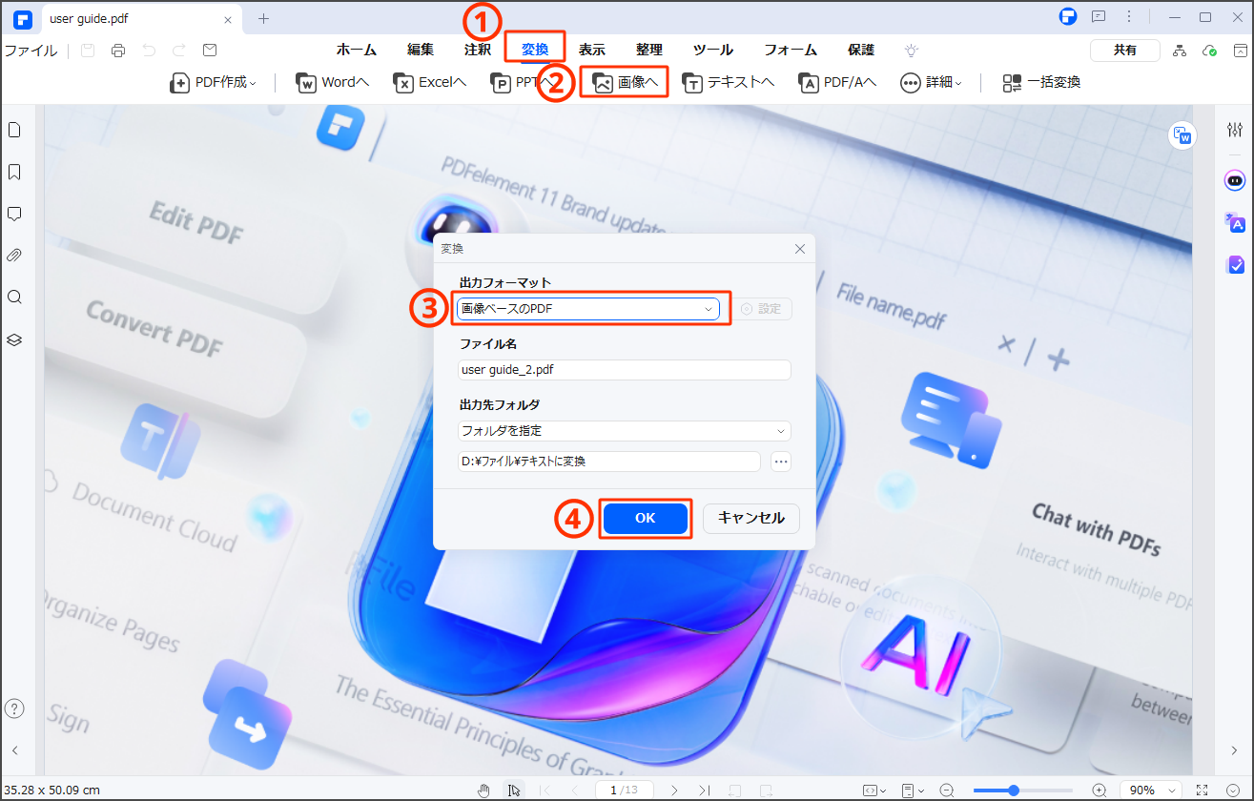1254x801 pixels.
Task: Select the arrow select tool in status bar
Action: pos(513,791)
